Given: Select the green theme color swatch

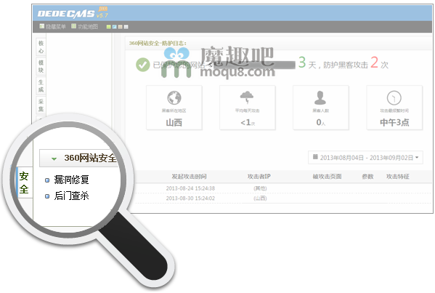Looking at the screenshot, I should (109, 27).
